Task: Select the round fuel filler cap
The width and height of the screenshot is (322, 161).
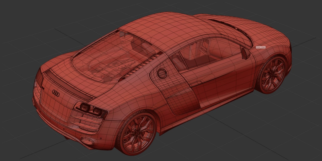Action: (x=162, y=73)
